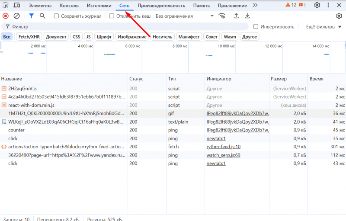Screen dimensions: 346x221
Task: Open the network search magnifier
Action: [x=42, y=16]
